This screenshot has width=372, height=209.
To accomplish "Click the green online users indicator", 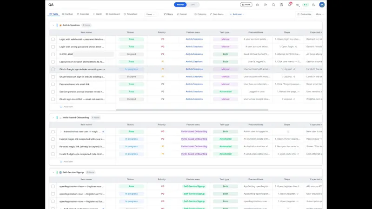I will click(306, 5).
